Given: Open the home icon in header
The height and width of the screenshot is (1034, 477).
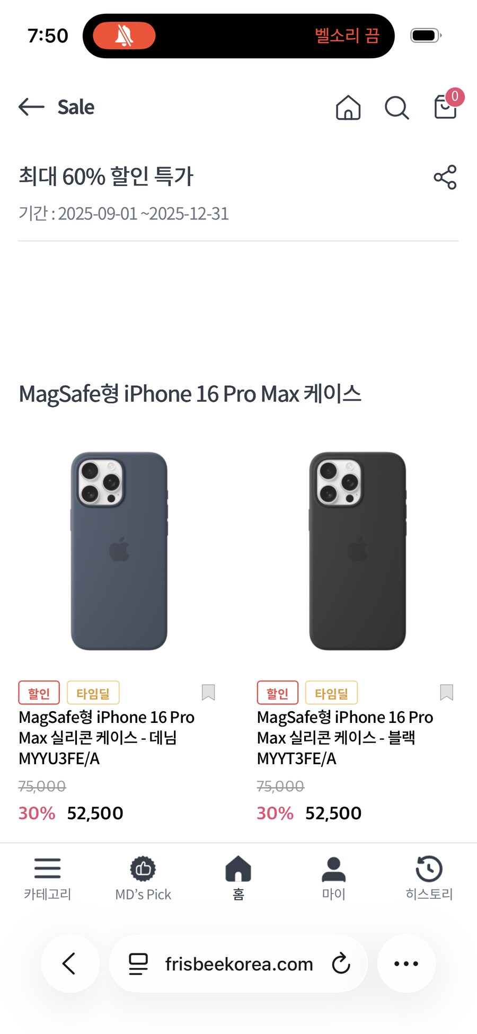Looking at the screenshot, I should click(x=348, y=107).
